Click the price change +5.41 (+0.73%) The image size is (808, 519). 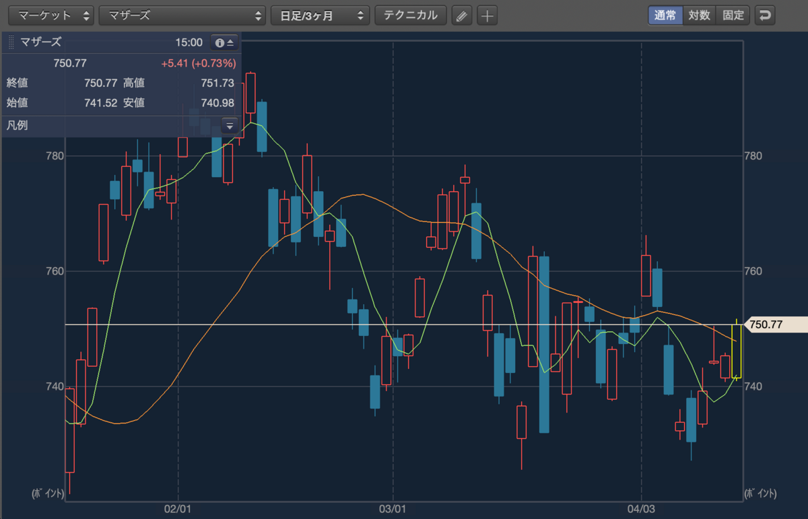[199, 64]
